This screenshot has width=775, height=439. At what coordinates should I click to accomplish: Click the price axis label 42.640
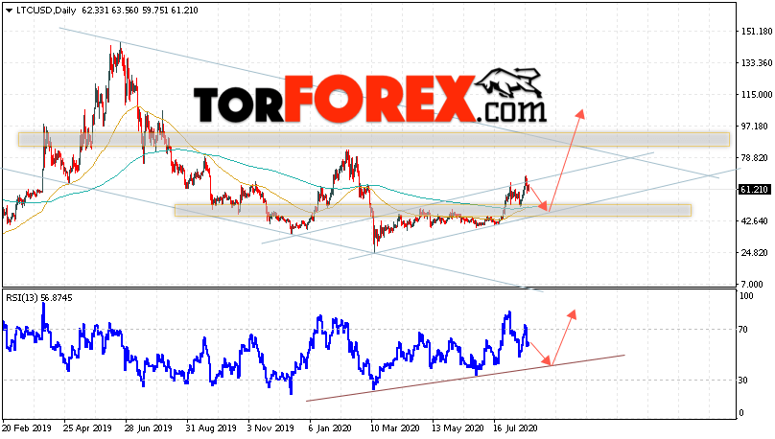point(755,221)
